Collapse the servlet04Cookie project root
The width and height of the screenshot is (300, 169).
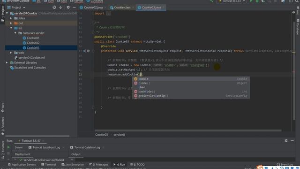click(7, 13)
